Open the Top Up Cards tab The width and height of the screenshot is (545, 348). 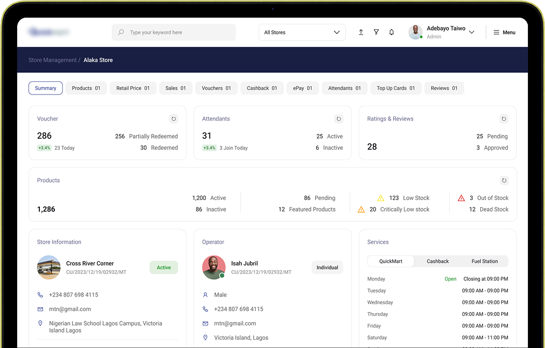tap(396, 88)
